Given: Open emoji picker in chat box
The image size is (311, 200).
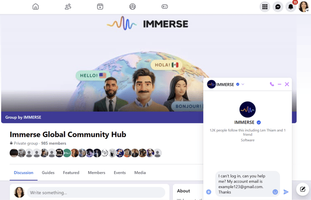Looking at the screenshot, I should (275, 192).
